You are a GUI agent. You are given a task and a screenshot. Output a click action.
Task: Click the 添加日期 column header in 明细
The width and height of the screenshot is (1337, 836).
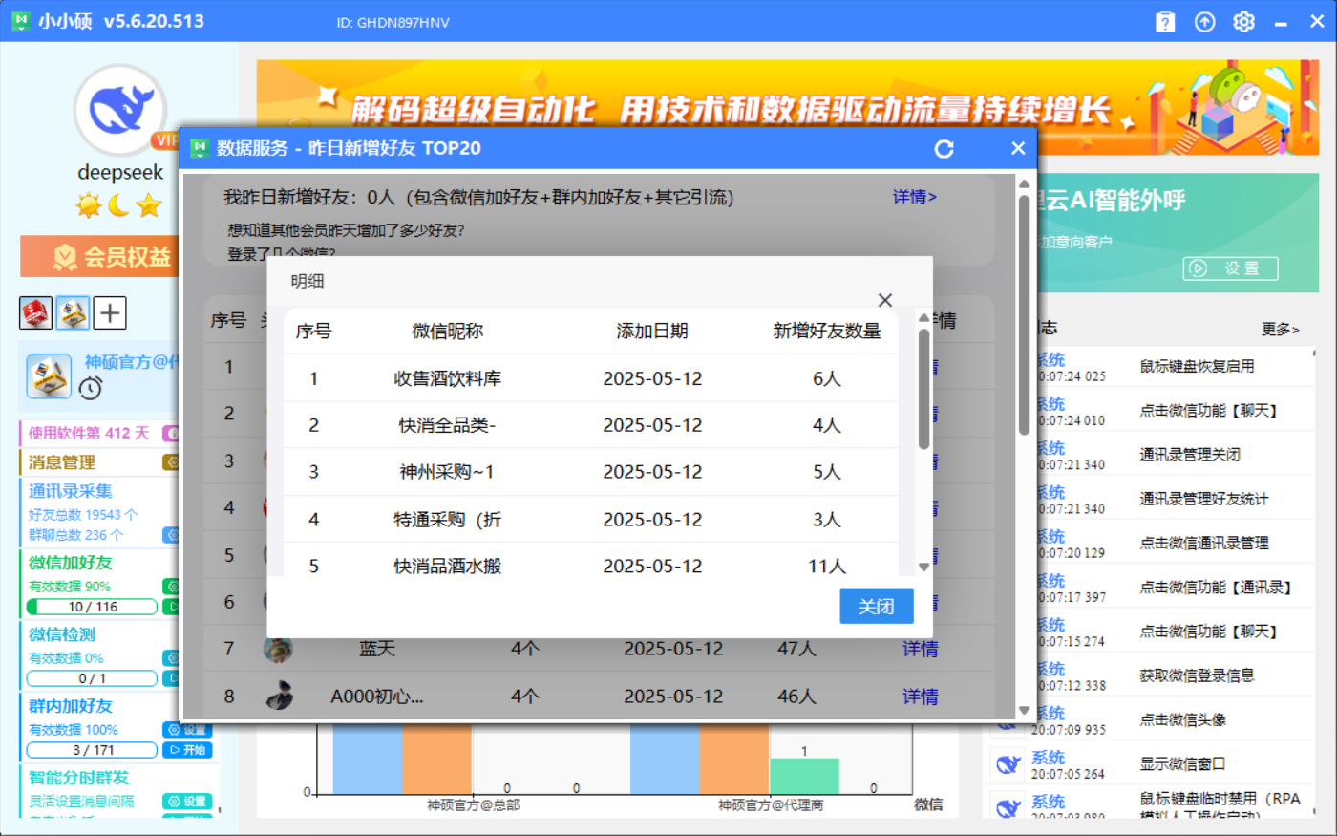pyautogui.click(x=652, y=331)
